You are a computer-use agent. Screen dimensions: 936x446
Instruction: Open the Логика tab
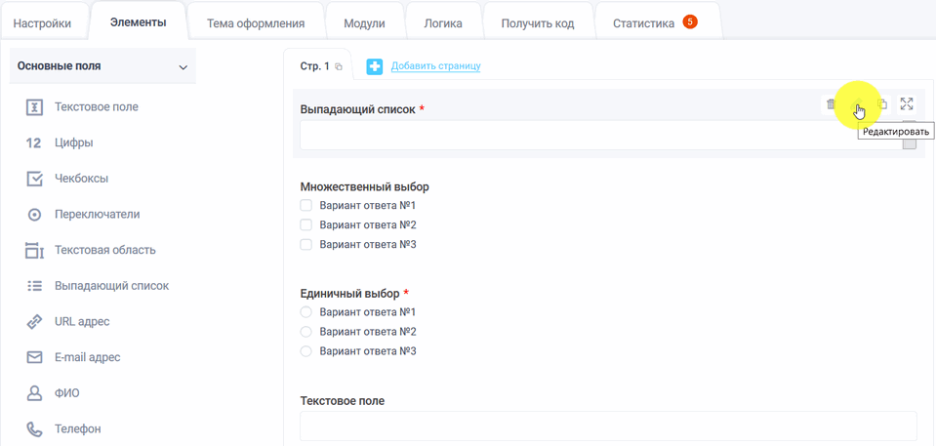[x=443, y=23]
